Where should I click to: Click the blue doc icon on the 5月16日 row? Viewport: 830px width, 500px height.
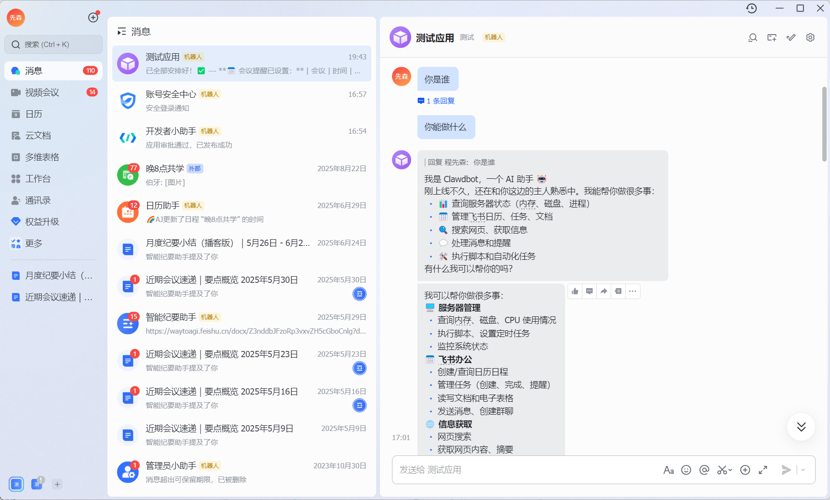[x=359, y=405]
